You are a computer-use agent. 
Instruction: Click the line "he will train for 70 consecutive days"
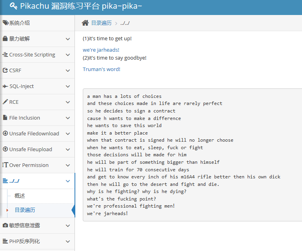pos(138,169)
